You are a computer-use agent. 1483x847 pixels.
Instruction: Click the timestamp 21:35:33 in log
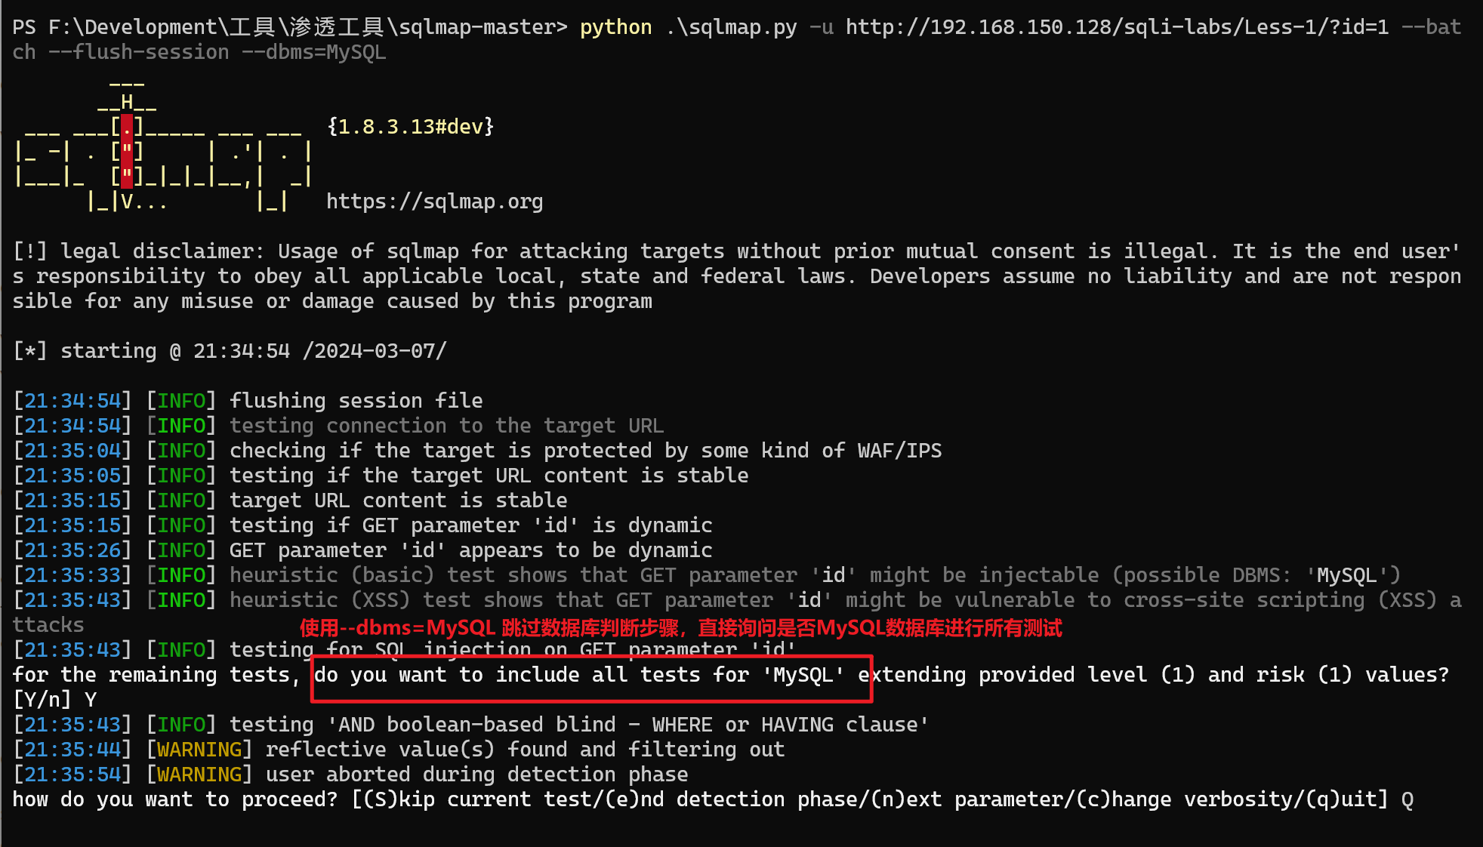click(72, 575)
